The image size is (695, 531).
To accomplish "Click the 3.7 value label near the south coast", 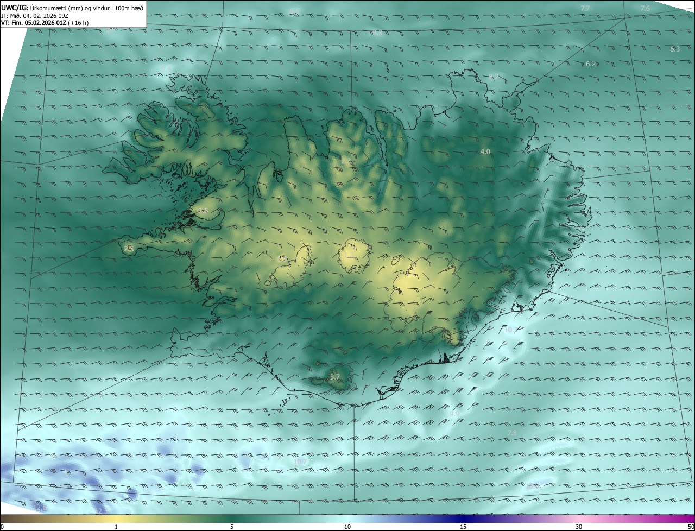I will click(x=335, y=377).
